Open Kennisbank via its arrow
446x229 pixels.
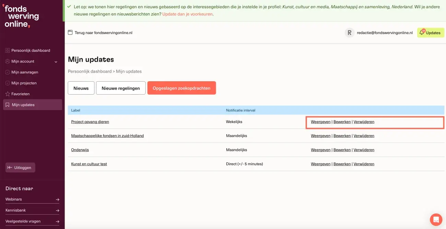[57, 210]
